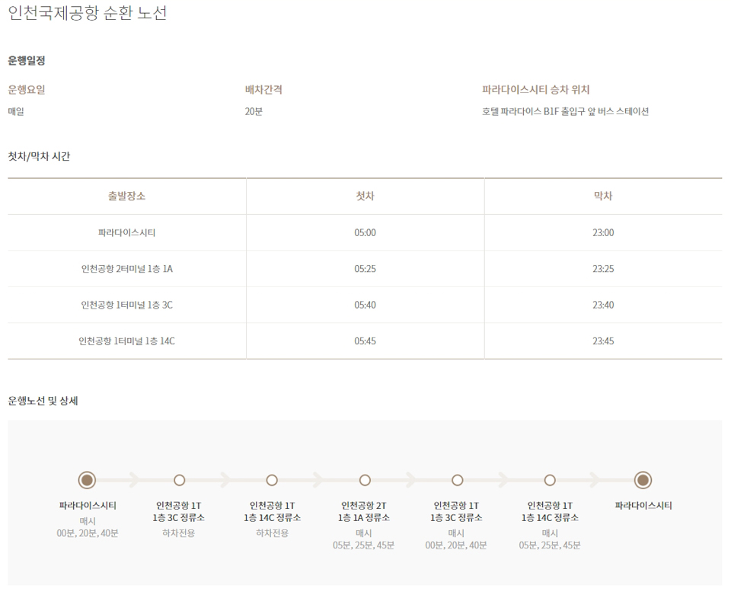The width and height of the screenshot is (731, 601).
Task: Click the 인천공항 1터미널 1층 14C row label
Action: [x=126, y=341]
